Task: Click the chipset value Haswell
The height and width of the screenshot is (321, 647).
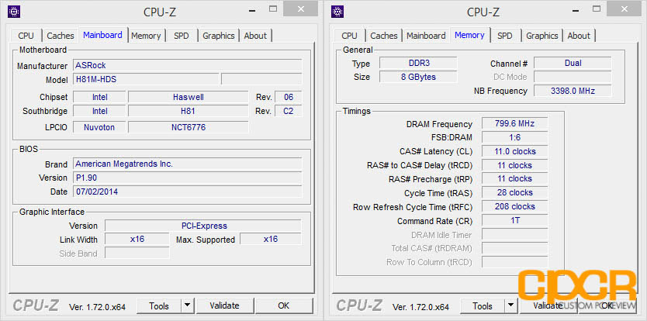Action: pos(189,98)
